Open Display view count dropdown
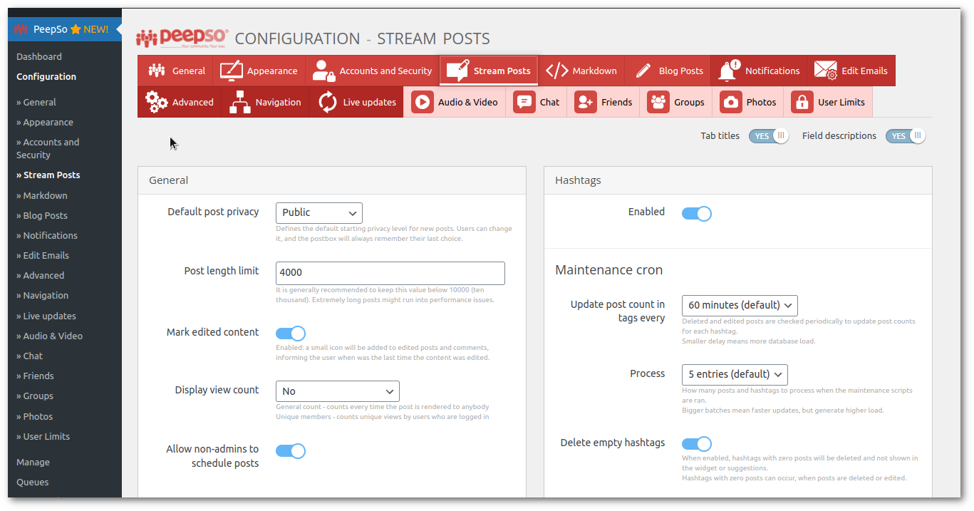Image resolution: width=974 pixels, height=511 pixels. pos(338,391)
